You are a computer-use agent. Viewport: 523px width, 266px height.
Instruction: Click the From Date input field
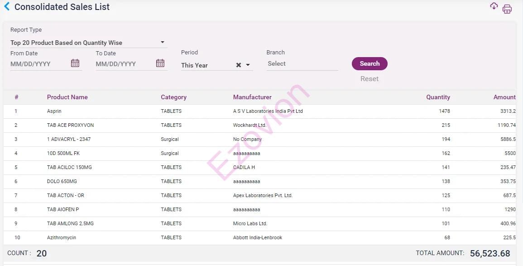click(38, 64)
